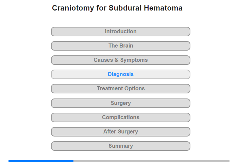Launch the Surgery chapter

point(120,103)
